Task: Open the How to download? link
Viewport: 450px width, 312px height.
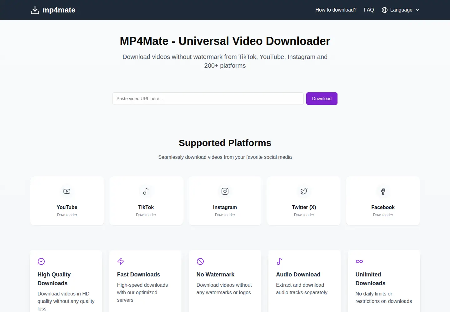Action: (x=336, y=10)
